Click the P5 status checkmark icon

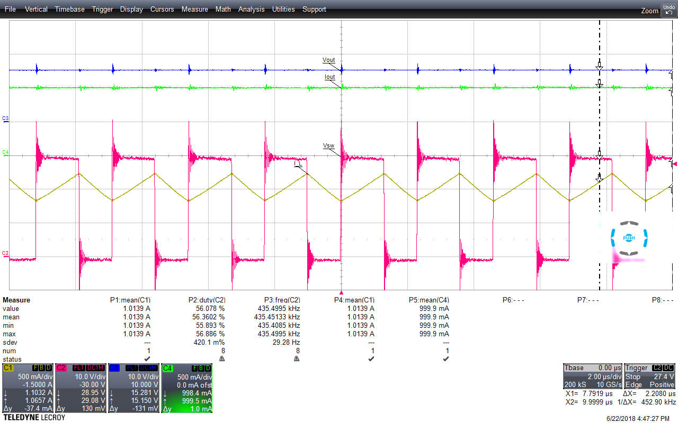[x=446, y=358]
